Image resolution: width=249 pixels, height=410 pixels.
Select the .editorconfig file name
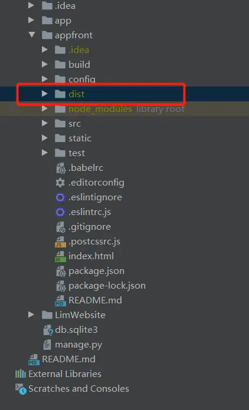click(x=96, y=183)
